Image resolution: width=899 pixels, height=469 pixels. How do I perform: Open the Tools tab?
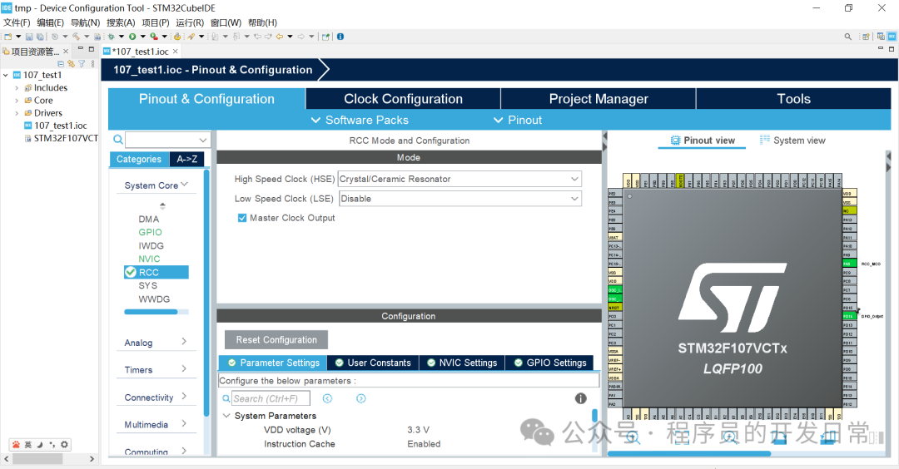793,98
